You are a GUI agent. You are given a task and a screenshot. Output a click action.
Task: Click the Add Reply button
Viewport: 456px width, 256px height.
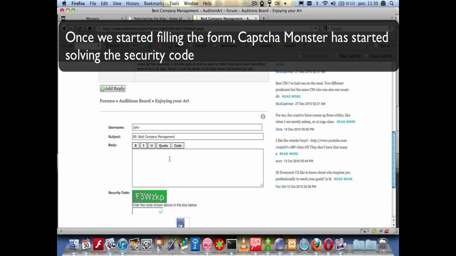tap(113, 89)
